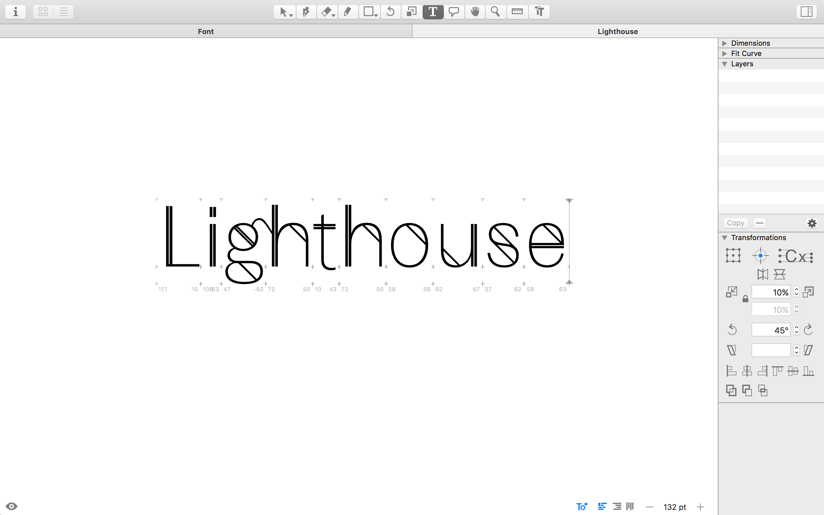Choose the Draw pen tool
The height and width of the screenshot is (515, 824).
306,12
